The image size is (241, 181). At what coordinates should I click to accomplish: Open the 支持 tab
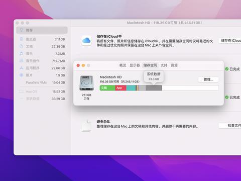point(164,65)
